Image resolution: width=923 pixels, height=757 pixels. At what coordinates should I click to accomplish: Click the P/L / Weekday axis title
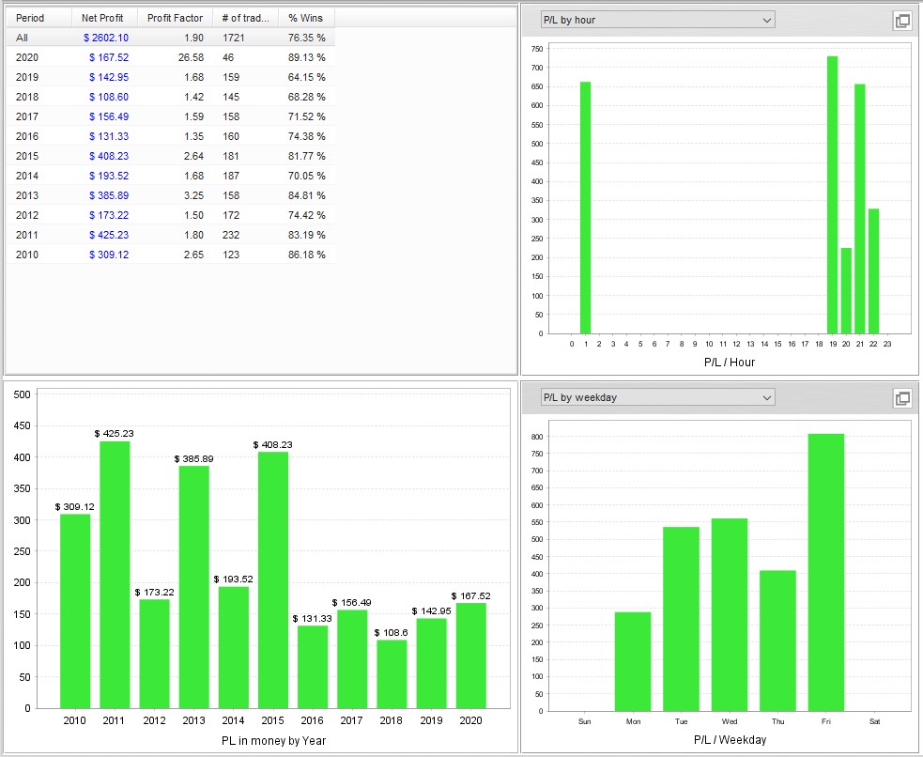click(x=730, y=740)
